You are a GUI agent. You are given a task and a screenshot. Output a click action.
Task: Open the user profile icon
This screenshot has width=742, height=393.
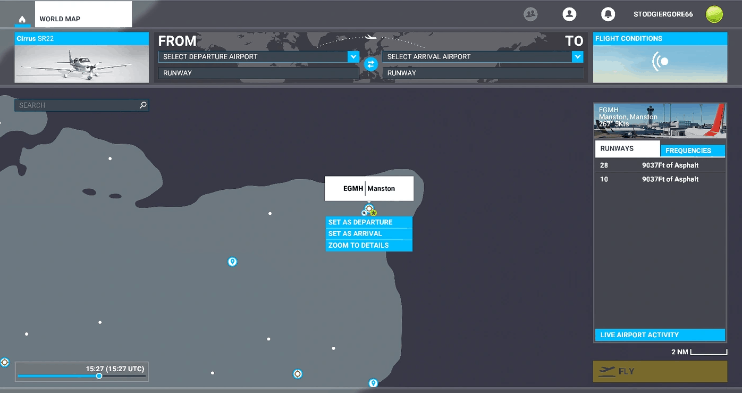(569, 14)
